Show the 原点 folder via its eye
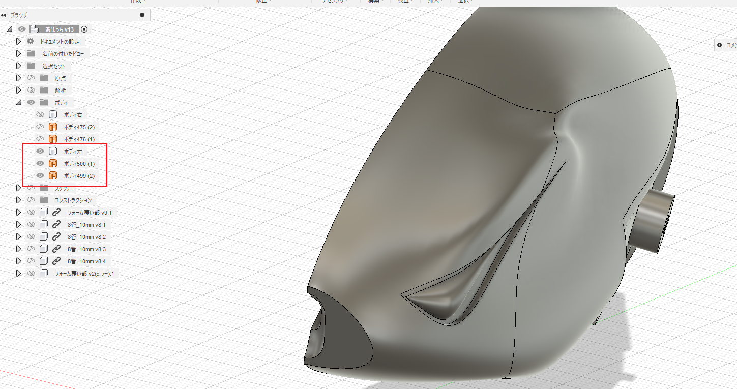 pyautogui.click(x=31, y=78)
